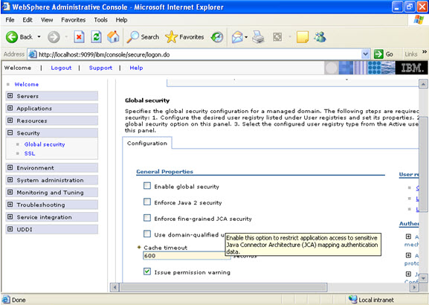Click the vertical scrollbar thumb
The height and width of the screenshot is (305, 429).
[423, 164]
